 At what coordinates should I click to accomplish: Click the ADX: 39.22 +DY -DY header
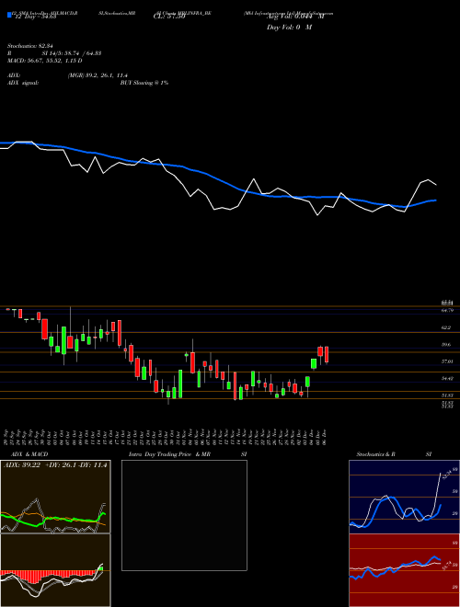pyautogui.click(x=55, y=465)
